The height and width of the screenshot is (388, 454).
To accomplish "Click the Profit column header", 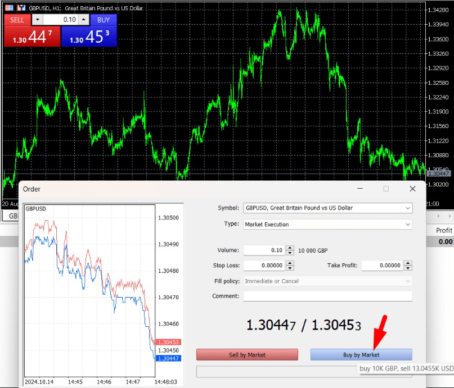I will [444, 231].
